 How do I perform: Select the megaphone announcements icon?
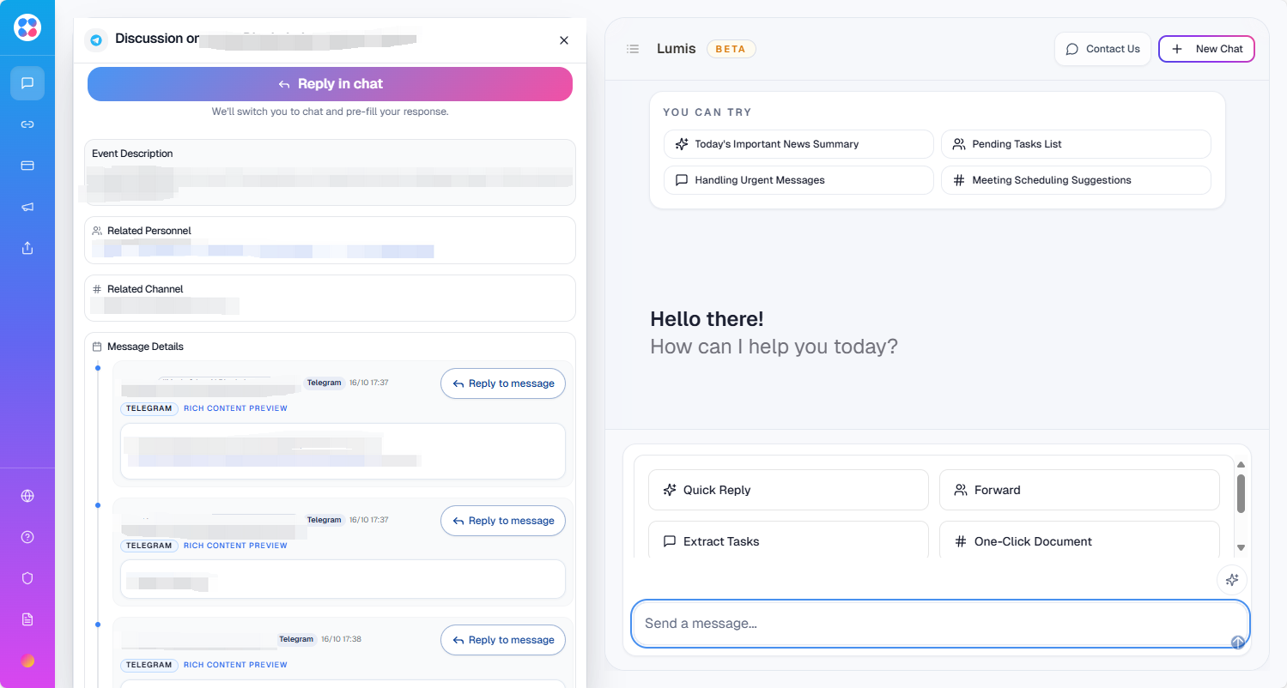click(x=27, y=207)
